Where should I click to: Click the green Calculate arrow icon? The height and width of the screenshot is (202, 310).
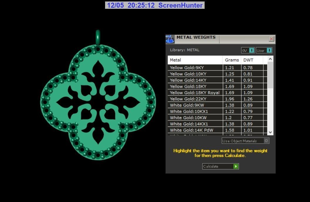pos(236,166)
